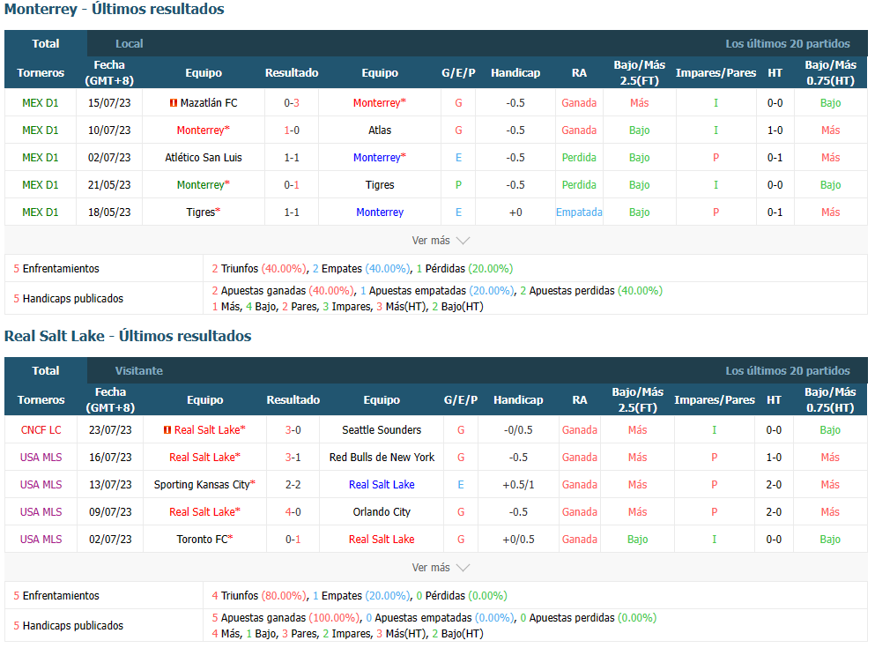The height and width of the screenshot is (648, 875).
Task: Click the +0/0.5 handicap in the Toronto FC row
Action: coord(518,540)
